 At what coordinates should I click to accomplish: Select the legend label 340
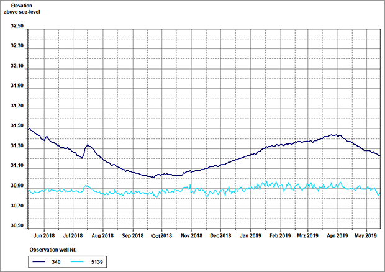click(x=56, y=262)
